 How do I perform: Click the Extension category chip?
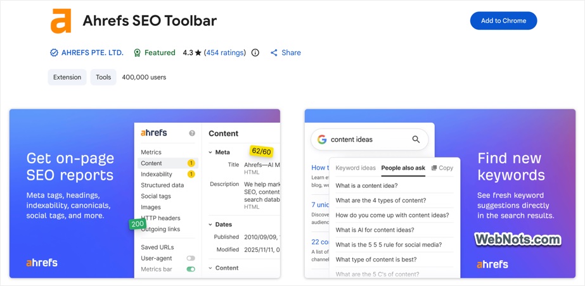(67, 77)
